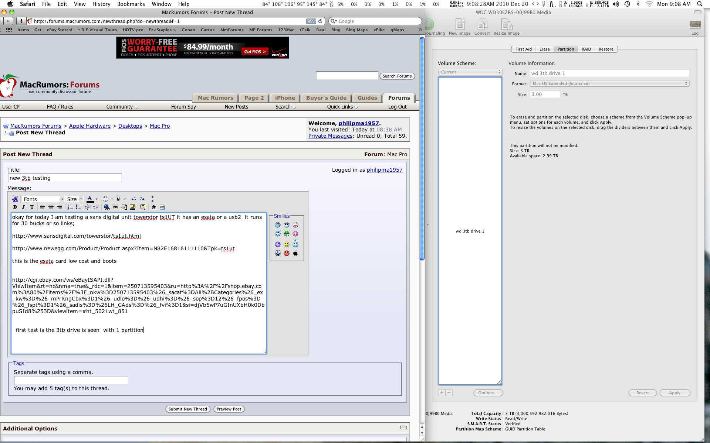The image size is (710, 443).
Task: Align message text right
Action: (x=60, y=207)
